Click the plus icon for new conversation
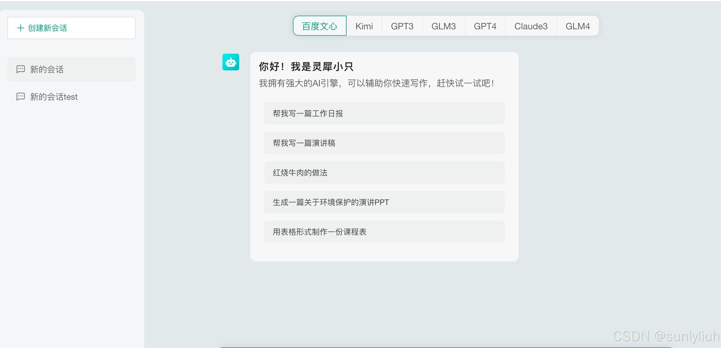 coord(20,28)
